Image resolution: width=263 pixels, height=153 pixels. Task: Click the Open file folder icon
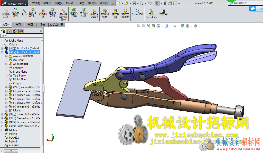pyautogui.click(x=126, y=3)
